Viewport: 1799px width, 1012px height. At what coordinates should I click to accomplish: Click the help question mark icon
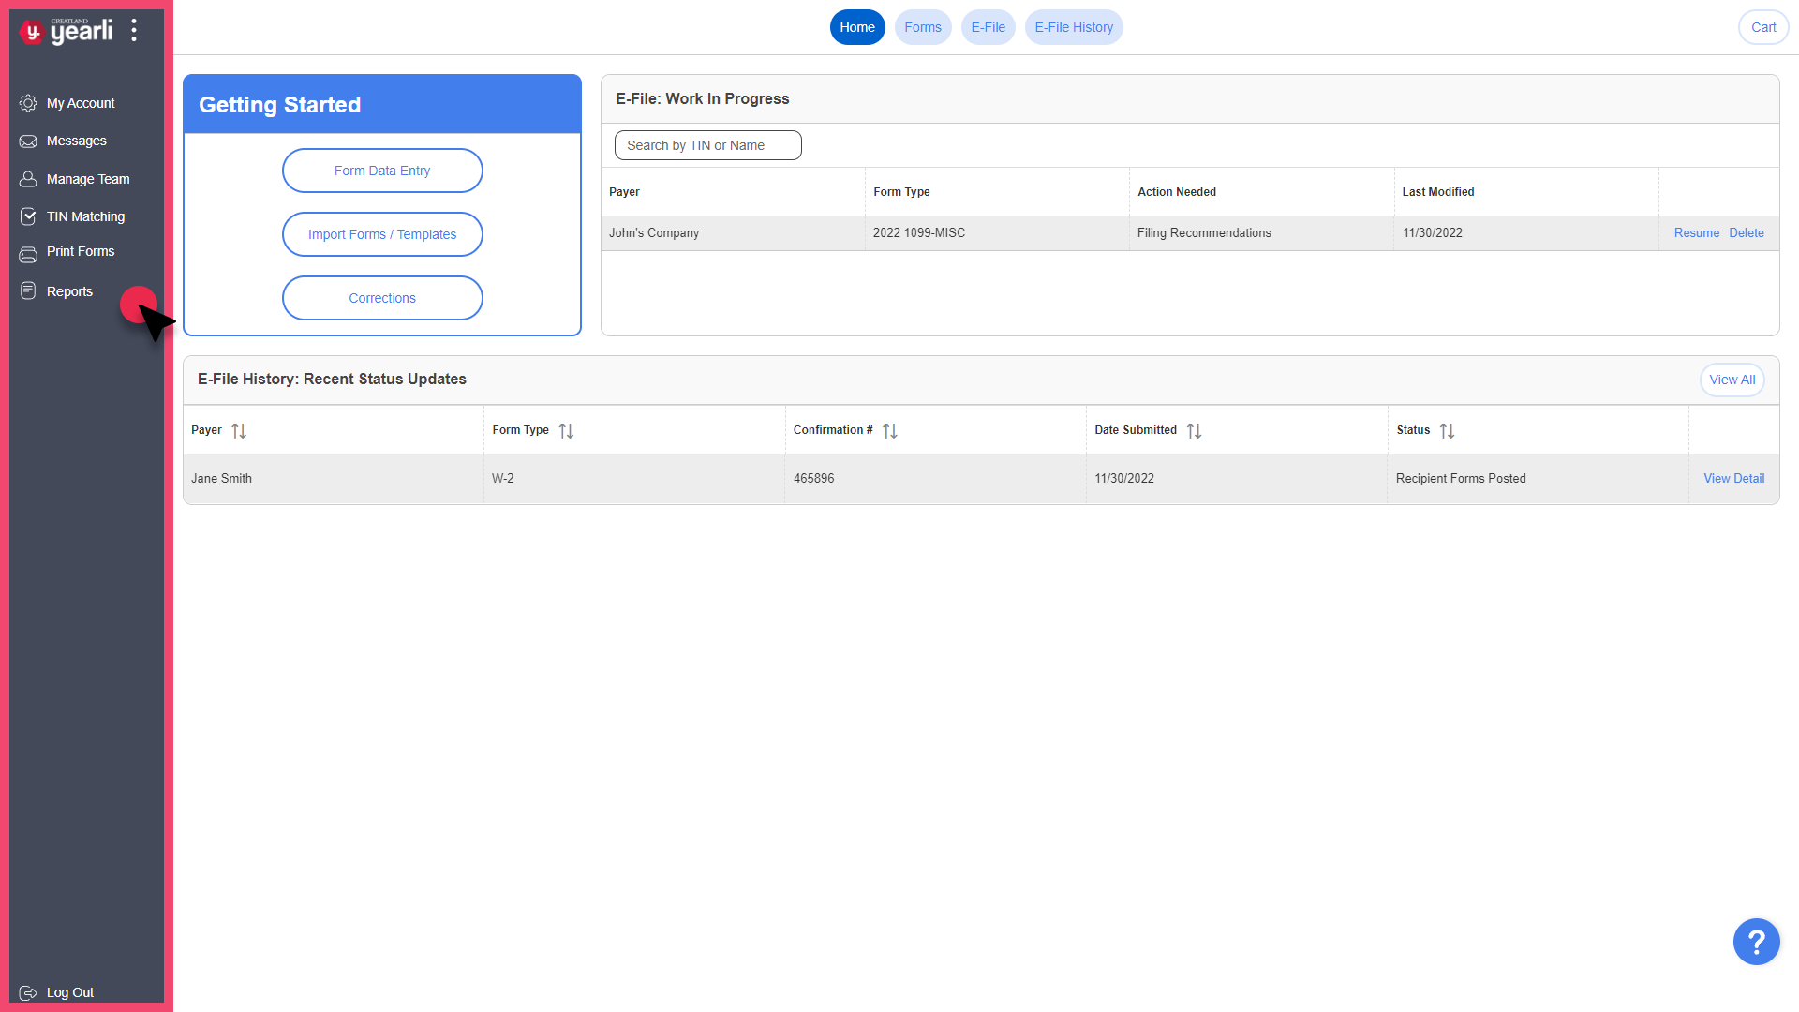tap(1757, 942)
